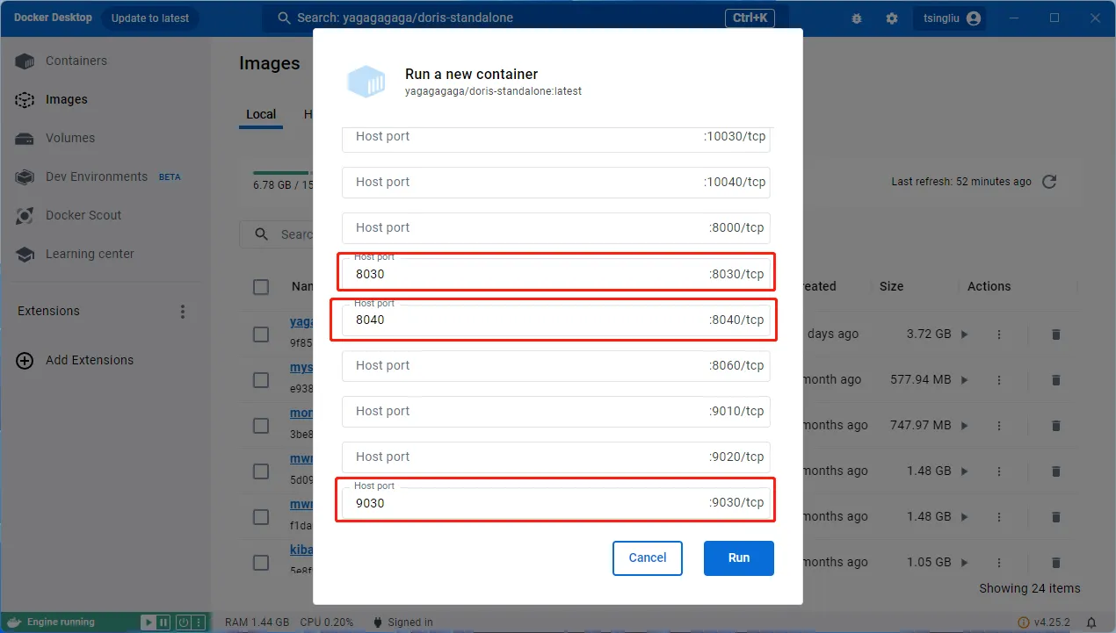Start the Docker engine from status bar
The image size is (1116, 633).
(x=148, y=622)
